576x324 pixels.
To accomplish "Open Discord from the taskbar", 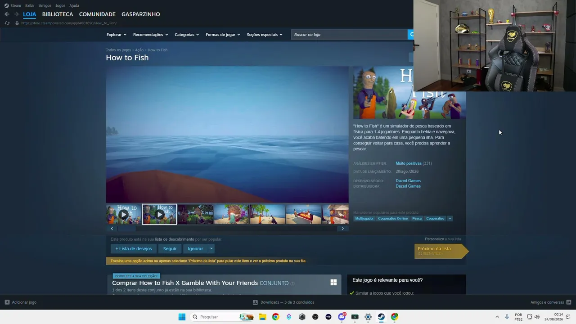I will [342, 317].
